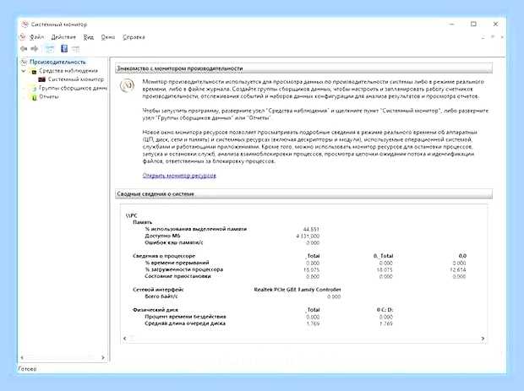Click the Системный монитор window title text
Screen dimensions: 524x391
pos(59,24)
